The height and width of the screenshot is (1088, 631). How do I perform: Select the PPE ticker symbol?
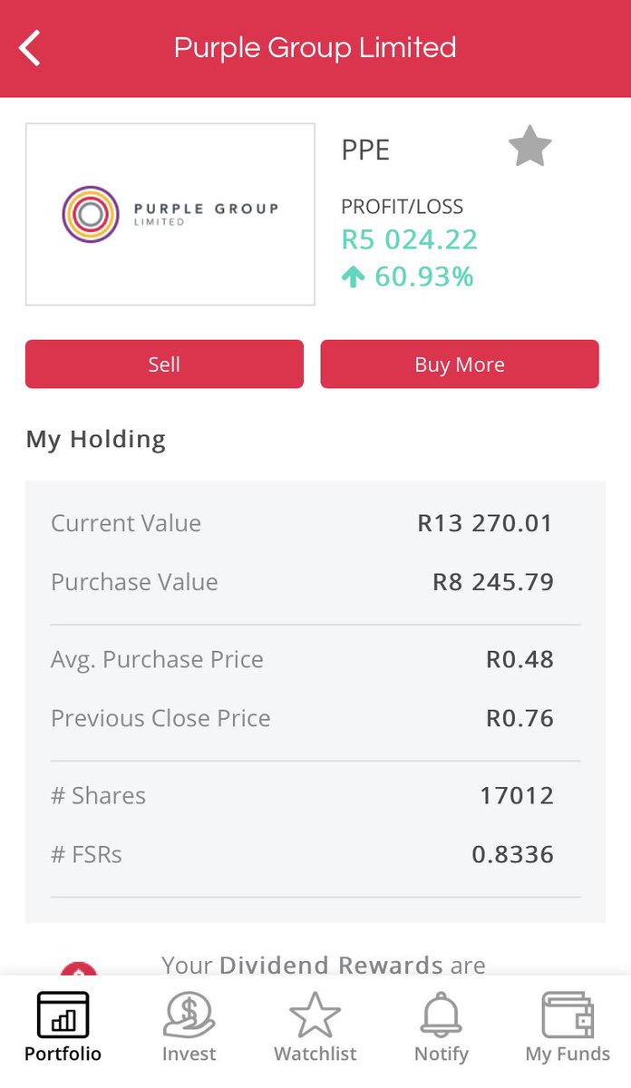click(365, 151)
